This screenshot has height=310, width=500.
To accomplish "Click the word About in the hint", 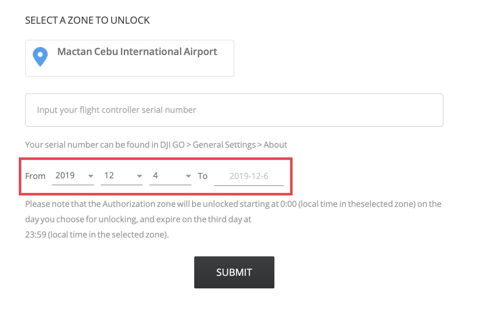I will (x=275, y=145).
